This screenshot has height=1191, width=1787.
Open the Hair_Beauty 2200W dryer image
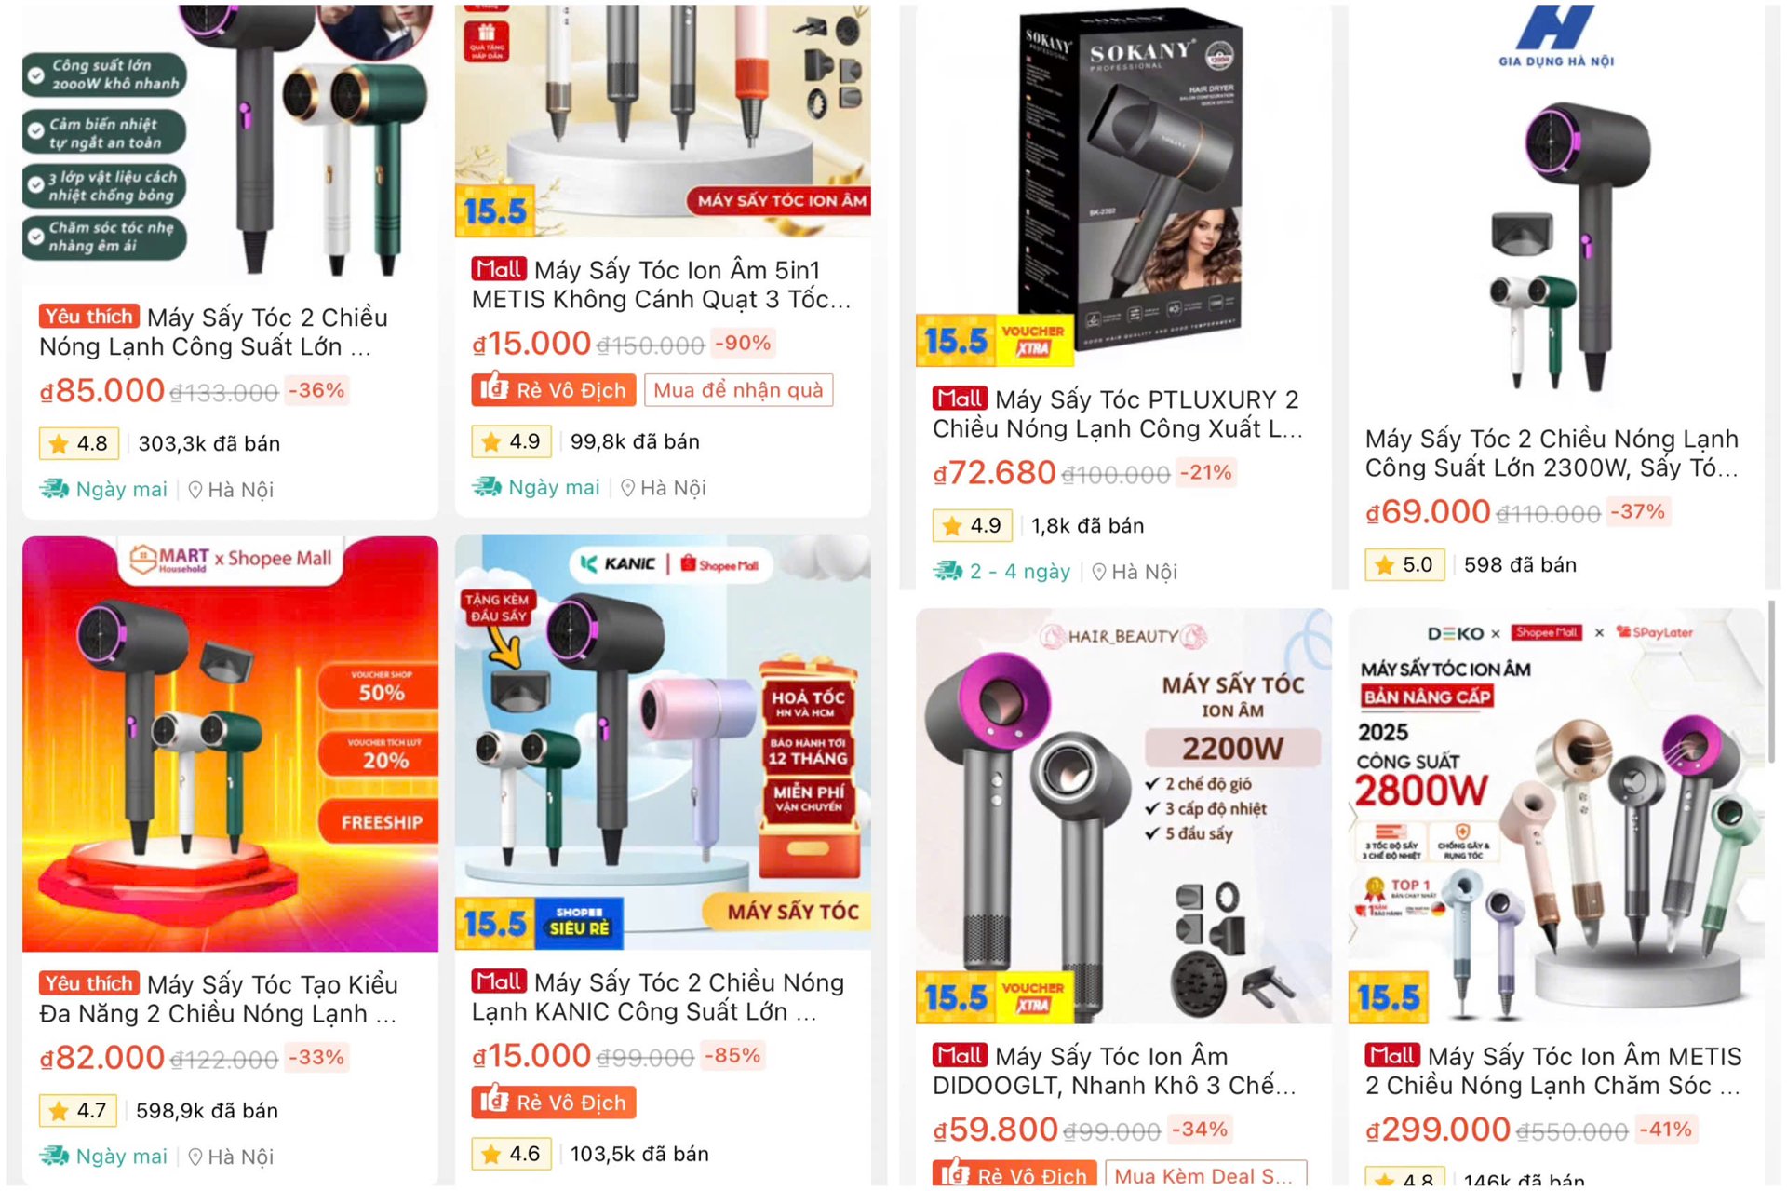click(1123, 816)
